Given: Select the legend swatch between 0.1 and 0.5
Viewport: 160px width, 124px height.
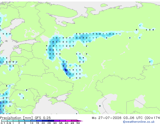Looking at the screenshot, I should [x=4, y=121].
